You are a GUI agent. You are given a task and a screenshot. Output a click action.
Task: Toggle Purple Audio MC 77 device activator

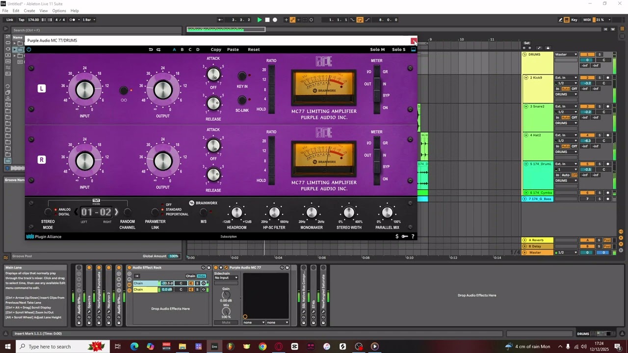coord(216,268)
